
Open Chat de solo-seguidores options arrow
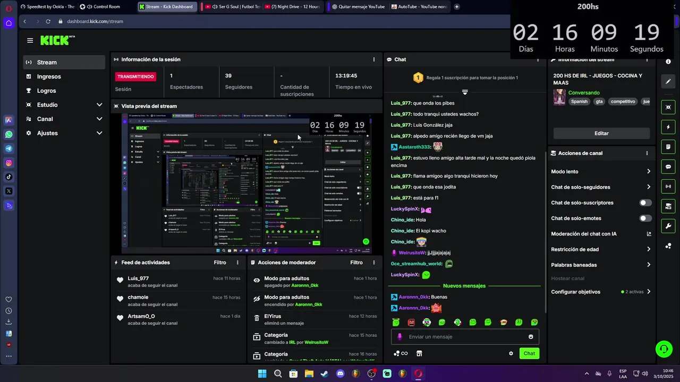click(649, 187)
